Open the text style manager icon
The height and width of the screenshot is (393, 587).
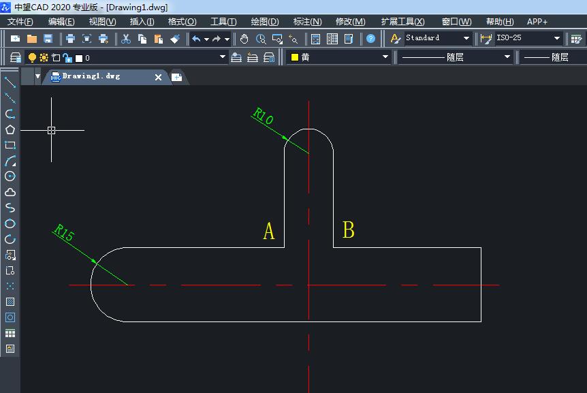click(395, 38)
